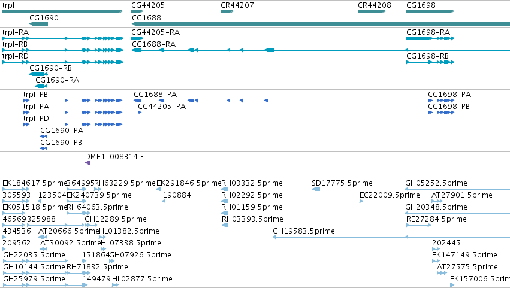Select the 434536 EST entry
The width and height of the screenshot is (510, 288).
4,237
